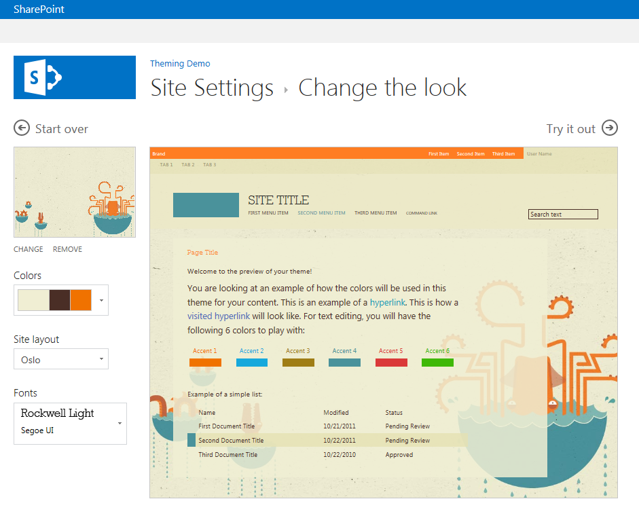Image resolution: width=639 pixels, height=516 pixels.
Task: Click FIRST MENU ITEM in preview
Action: [x=268, y=213]
